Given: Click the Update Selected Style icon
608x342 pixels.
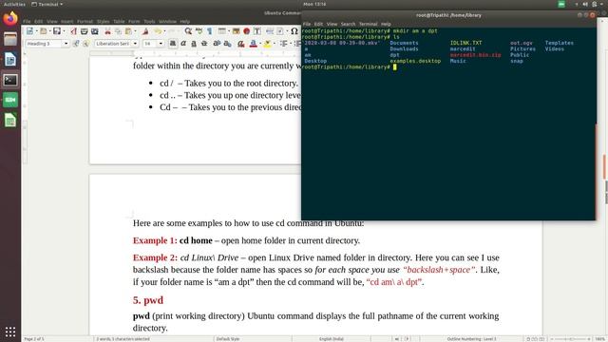Looking at the screenshot, I should coord(76,44).
